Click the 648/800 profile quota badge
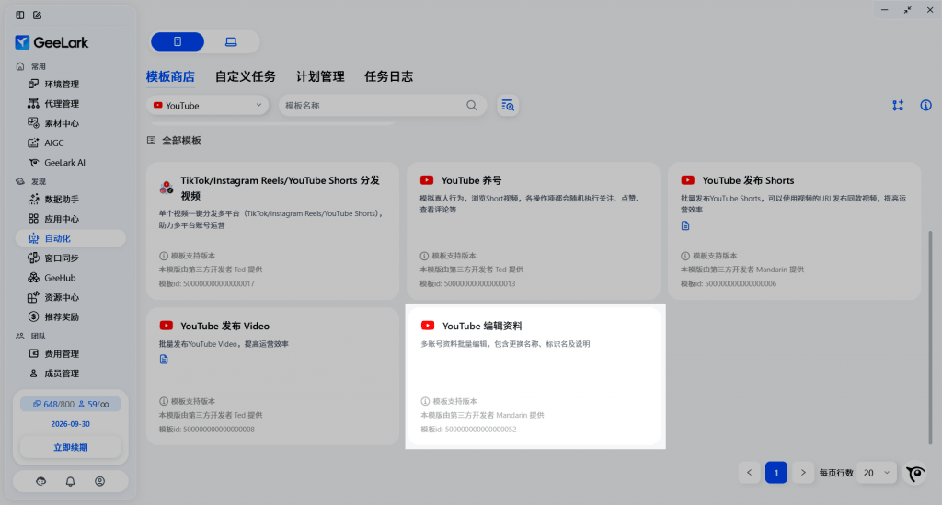942x505 pixels. tap(53, 404)
